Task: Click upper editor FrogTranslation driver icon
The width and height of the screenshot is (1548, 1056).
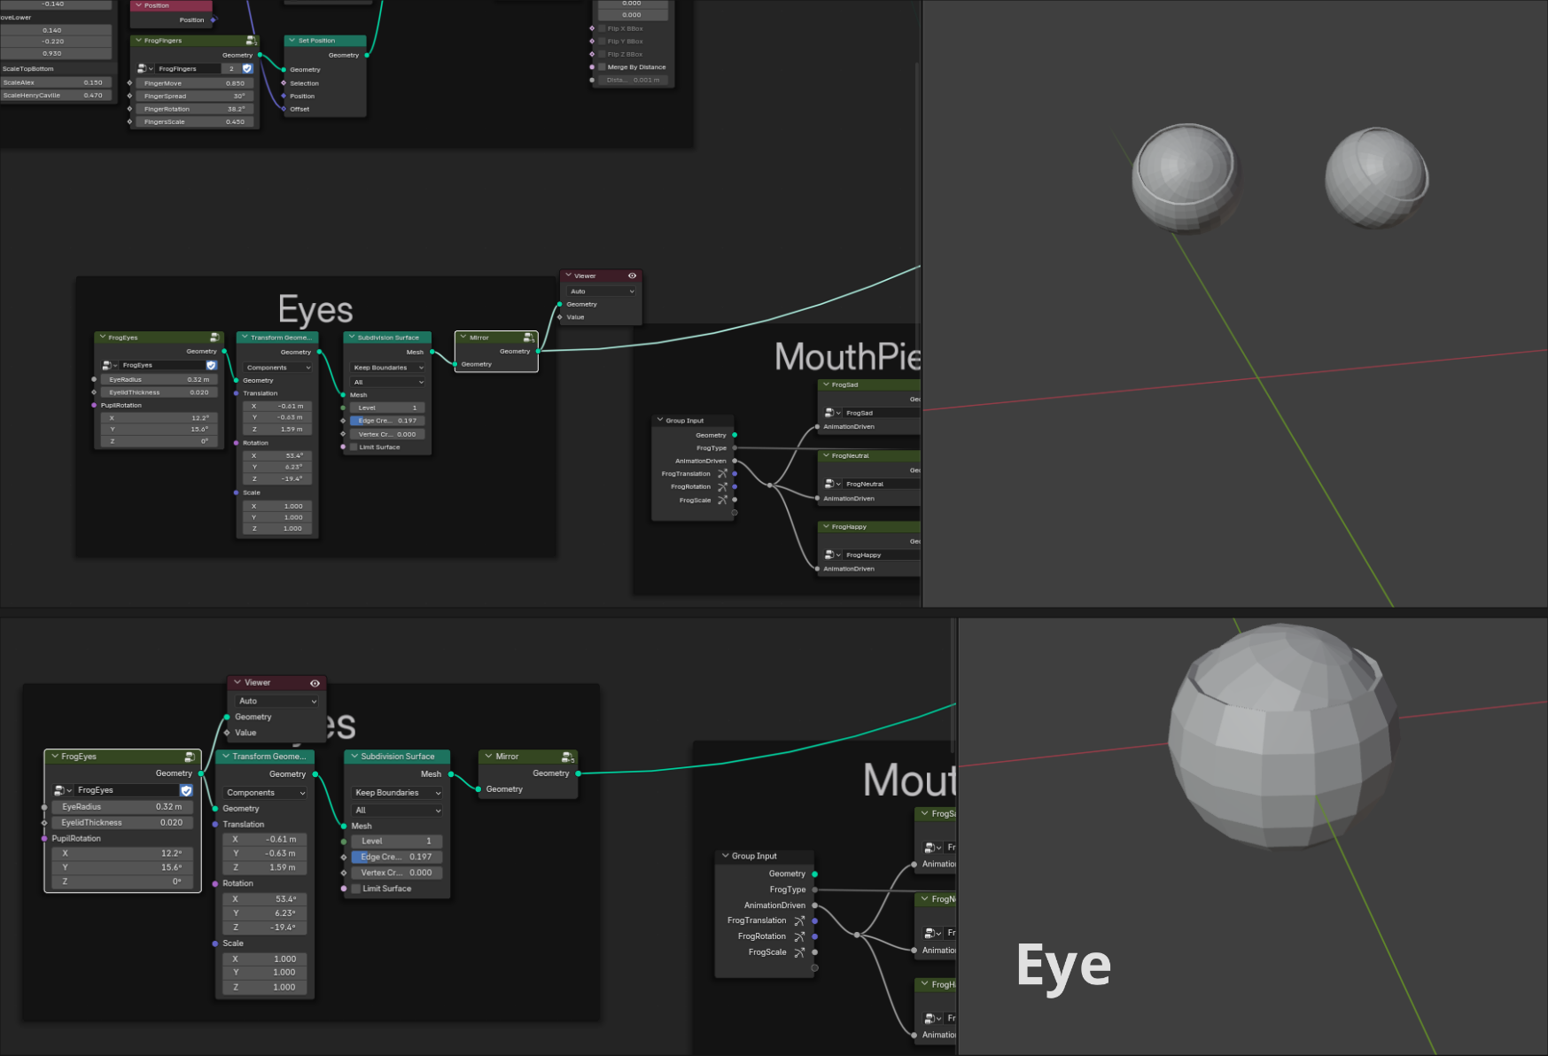Action: tap(722, 474)
